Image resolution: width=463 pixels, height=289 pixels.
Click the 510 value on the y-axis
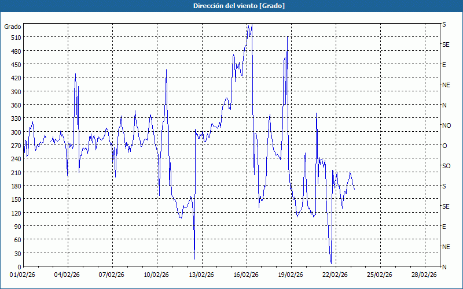coord(15,38)
